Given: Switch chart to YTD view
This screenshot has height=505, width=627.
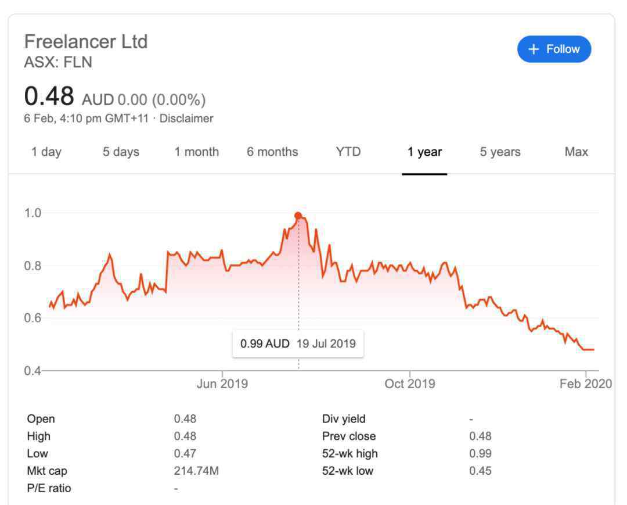Looking at the screenshot, I should coord(348,152).
